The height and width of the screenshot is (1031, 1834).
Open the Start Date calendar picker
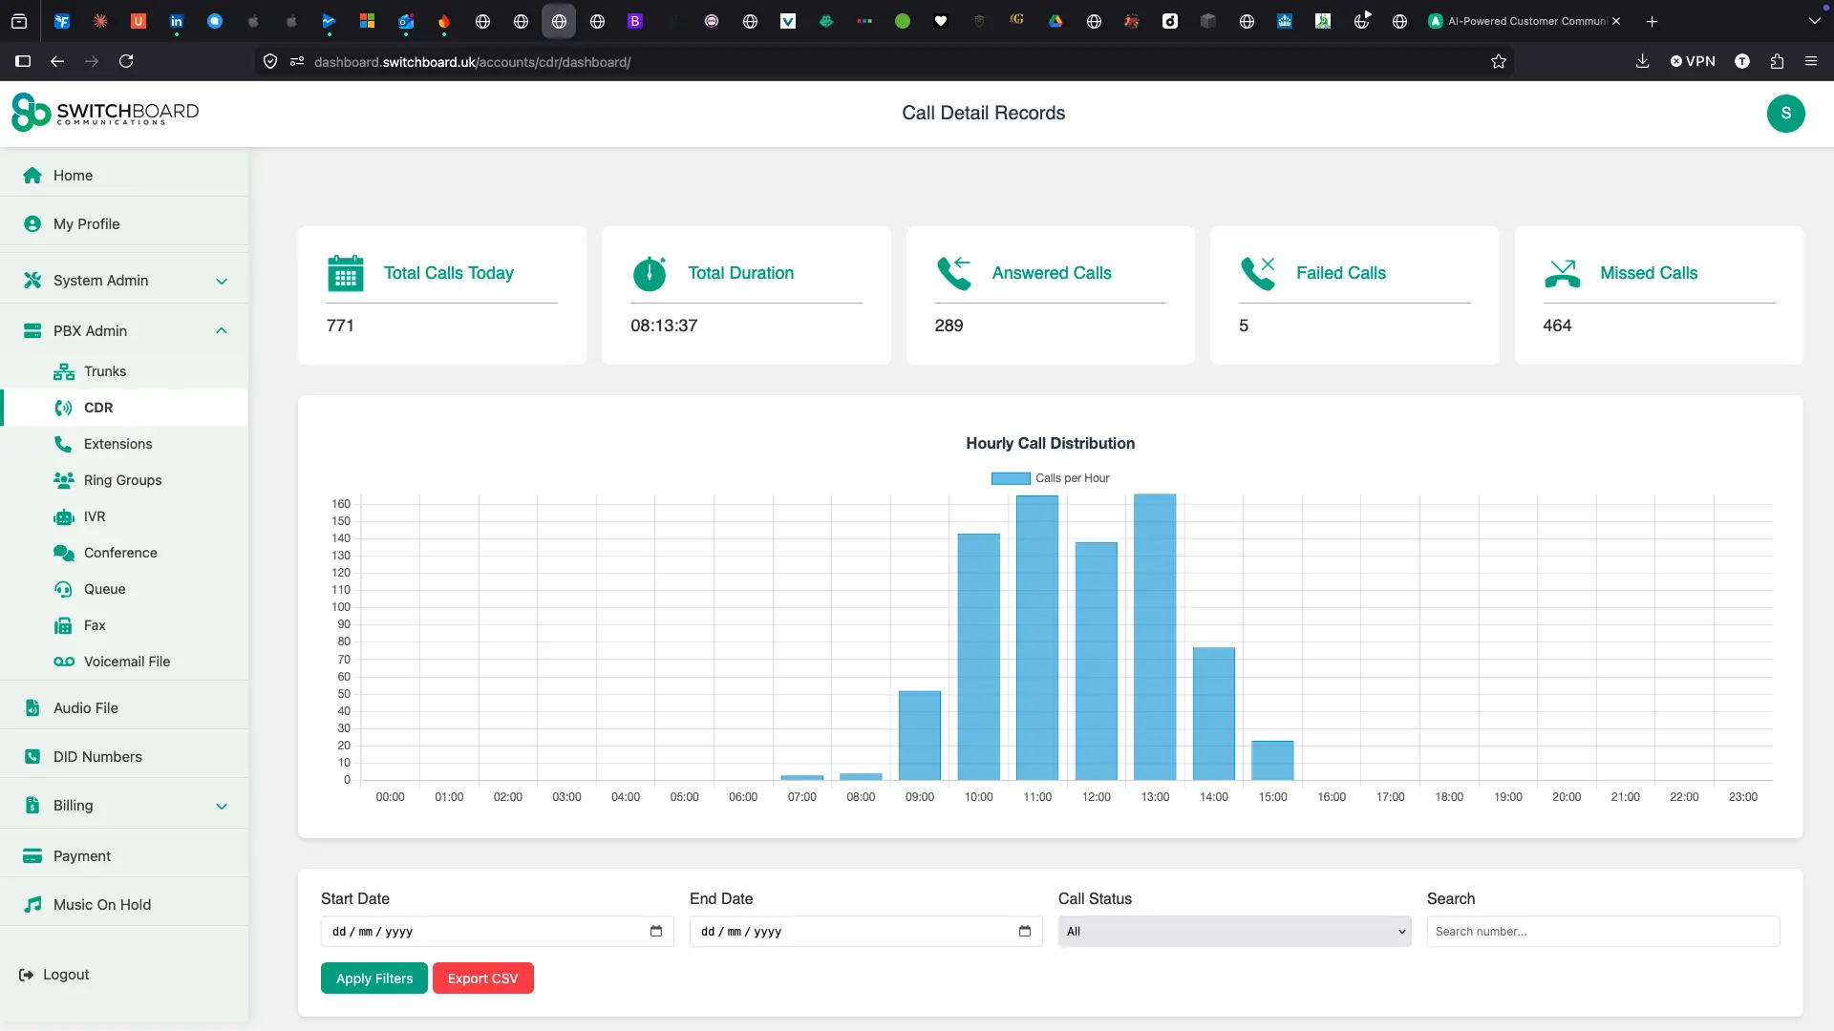[656, 931]
